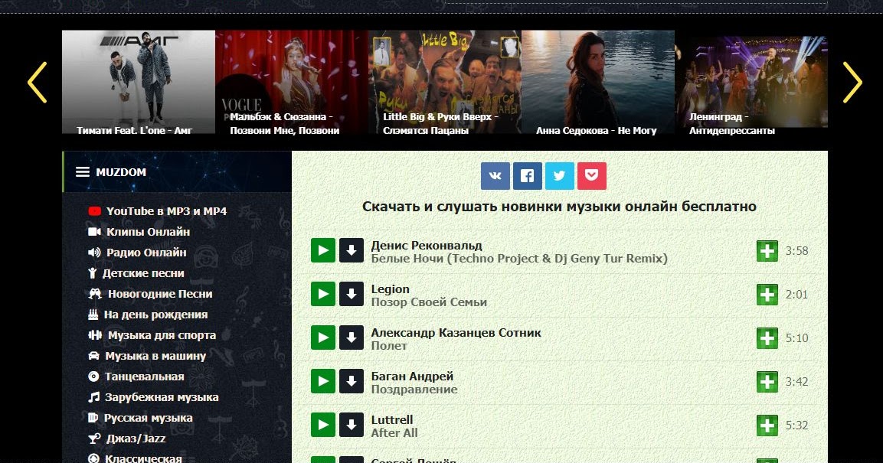Open Зарубежная музыка category
Image resolution: width=883 pixels, height=463 pixels.
[x=153, y=397]
